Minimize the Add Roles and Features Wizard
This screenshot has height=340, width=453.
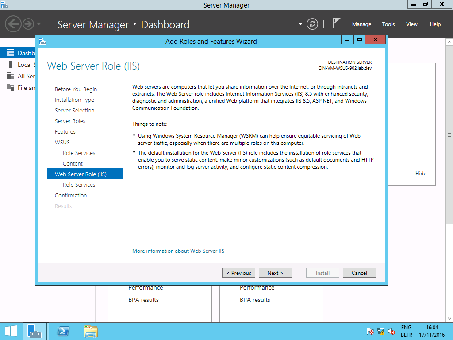click(x=347, y=40)
